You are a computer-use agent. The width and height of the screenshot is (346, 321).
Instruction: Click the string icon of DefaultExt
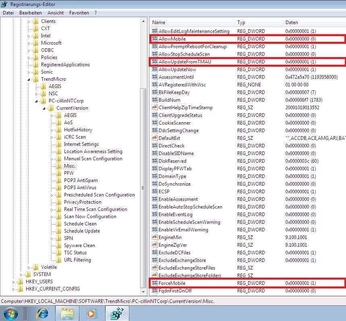coord(155,138)
